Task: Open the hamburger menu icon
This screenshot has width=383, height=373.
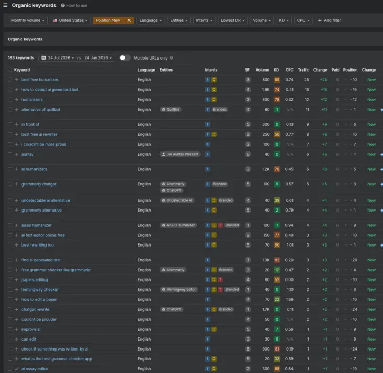Action: pyautogui.click(x=5, y=5)
